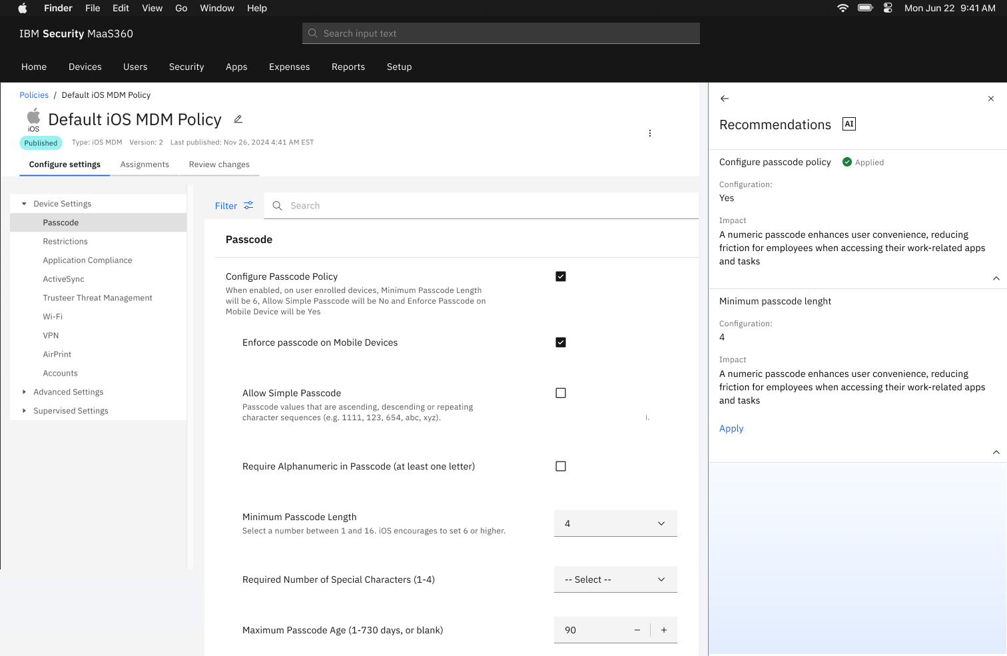Viewport: 1007px width, 656px height.
Task: Open Control Center in the menu bar
Action: (x=887, y=8)
